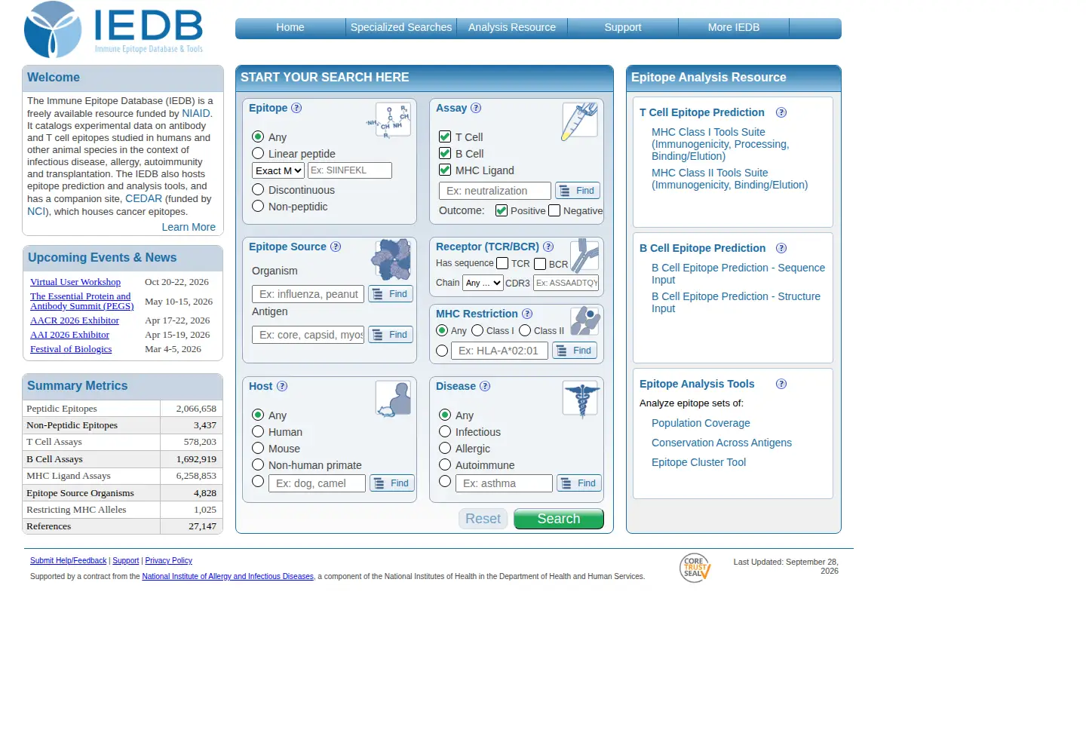The image size is (1086, 754).
Task: Check the TCR has-sequence checkbox
Action: point(502,263)
